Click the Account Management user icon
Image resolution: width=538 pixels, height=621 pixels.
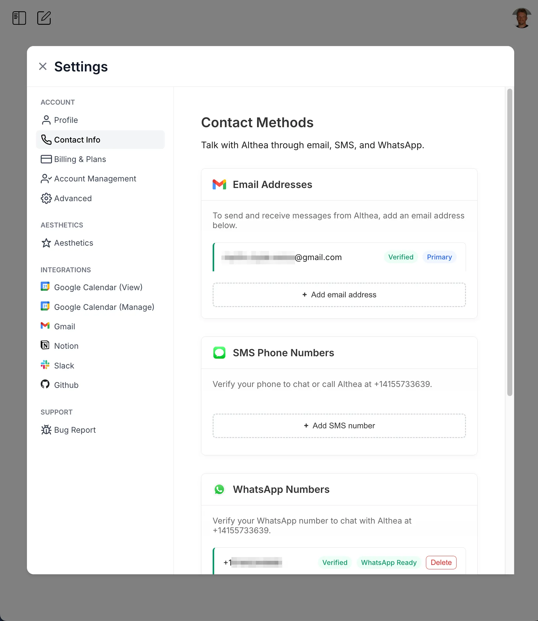tap(46, 179)
